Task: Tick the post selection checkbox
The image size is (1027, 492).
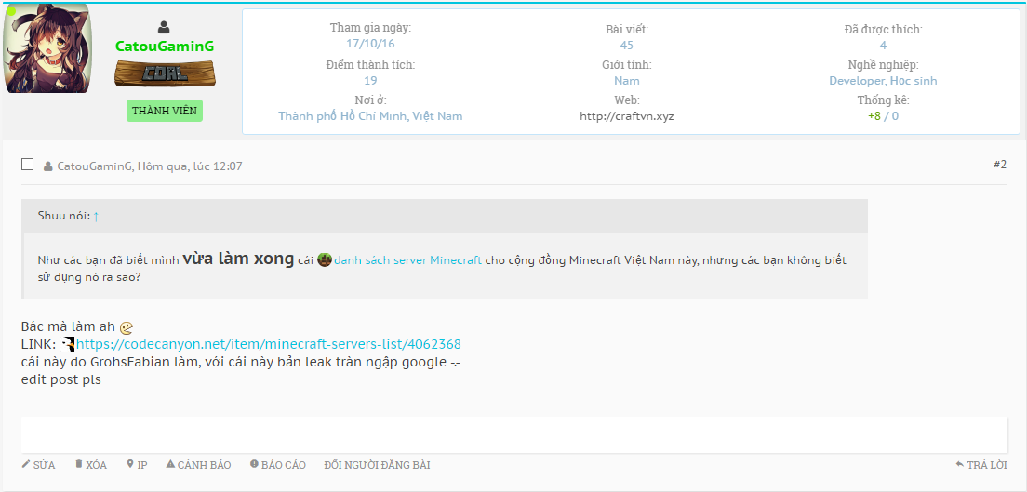Action: (28, 164)
